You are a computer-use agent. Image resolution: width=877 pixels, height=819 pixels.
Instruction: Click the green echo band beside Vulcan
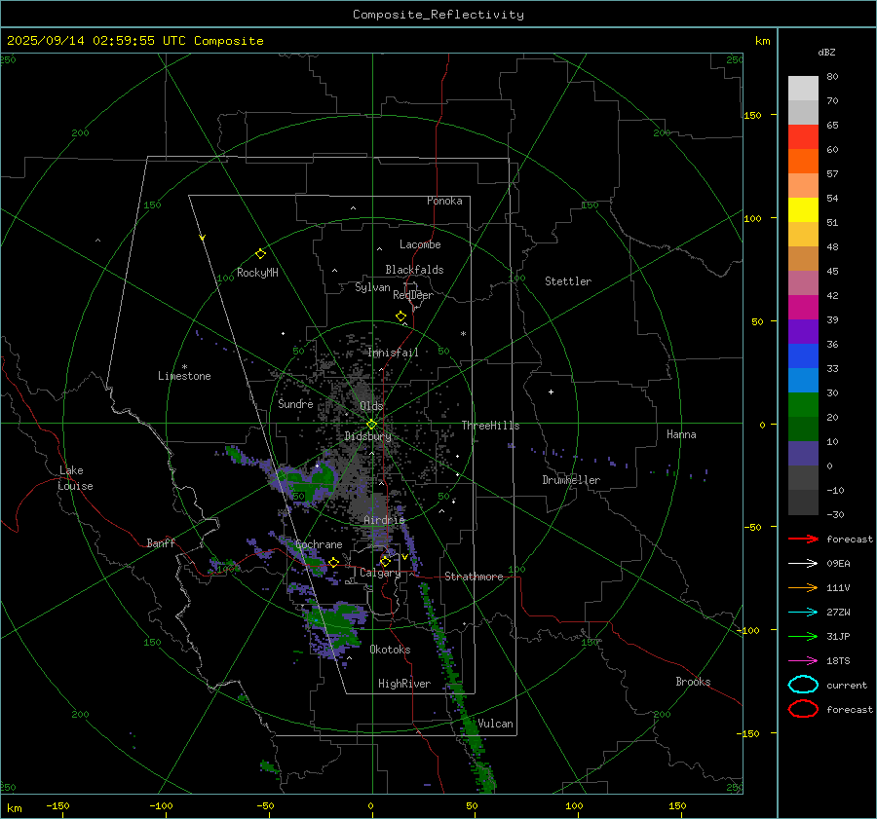coord(474,737)
